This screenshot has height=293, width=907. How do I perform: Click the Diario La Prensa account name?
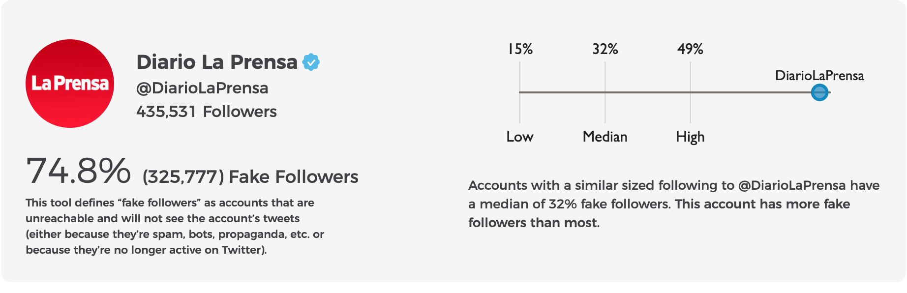217,62
